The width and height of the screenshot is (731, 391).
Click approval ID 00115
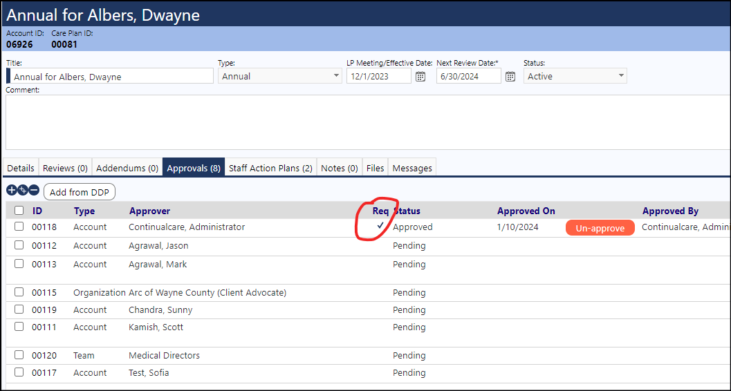(x=44, y=292)
